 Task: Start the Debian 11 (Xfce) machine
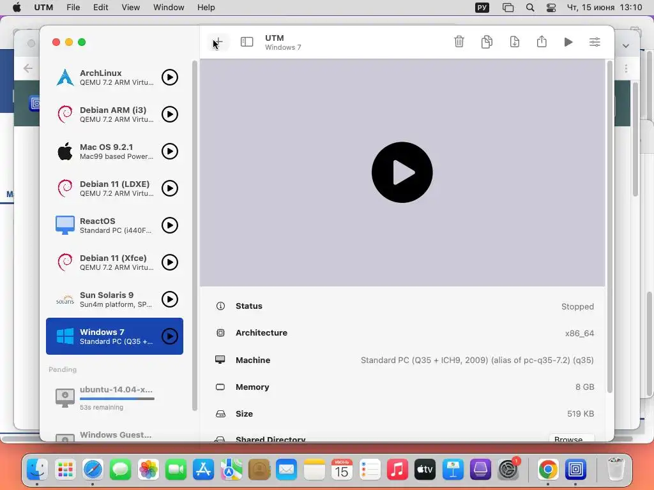[170, 262]
